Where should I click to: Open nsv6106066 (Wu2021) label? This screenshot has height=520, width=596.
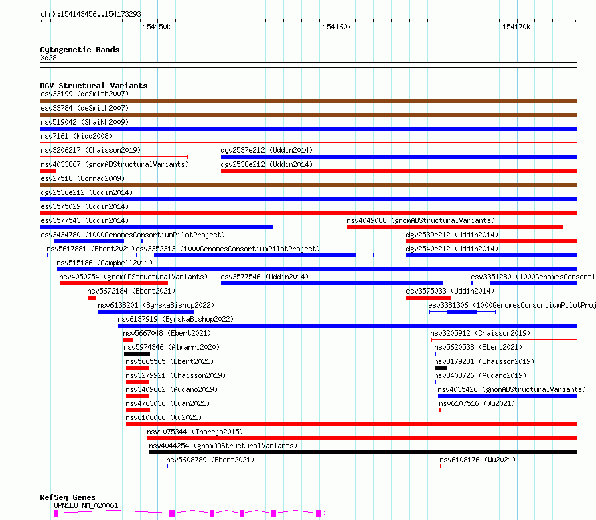[163, 417]
